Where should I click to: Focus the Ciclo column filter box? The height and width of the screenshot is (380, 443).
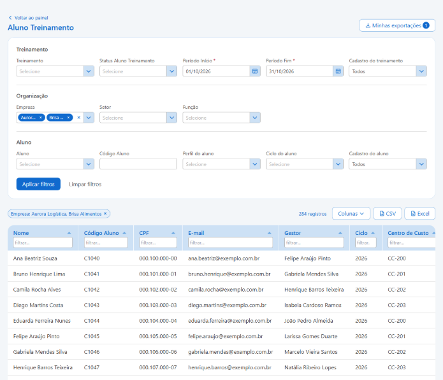click(366, 243)
